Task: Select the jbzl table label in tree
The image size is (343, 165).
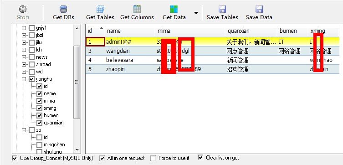Action: point(39,35)
